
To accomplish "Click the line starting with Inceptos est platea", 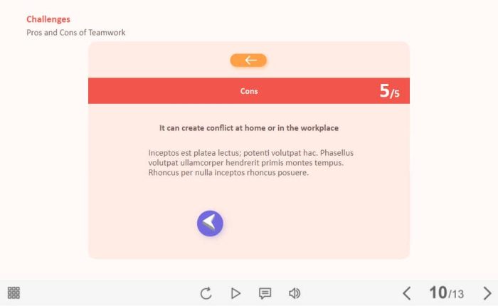I will (x=251, y=153).
